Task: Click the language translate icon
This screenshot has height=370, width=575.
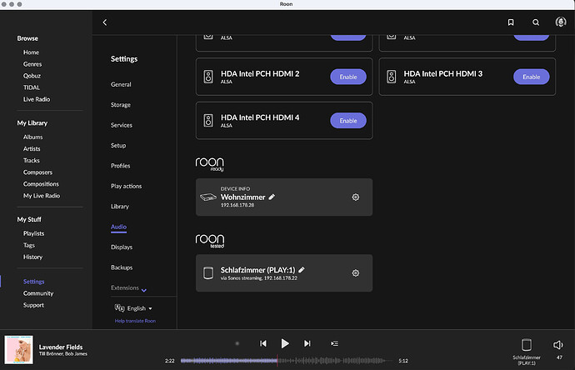Action: (x=119, y=308)
